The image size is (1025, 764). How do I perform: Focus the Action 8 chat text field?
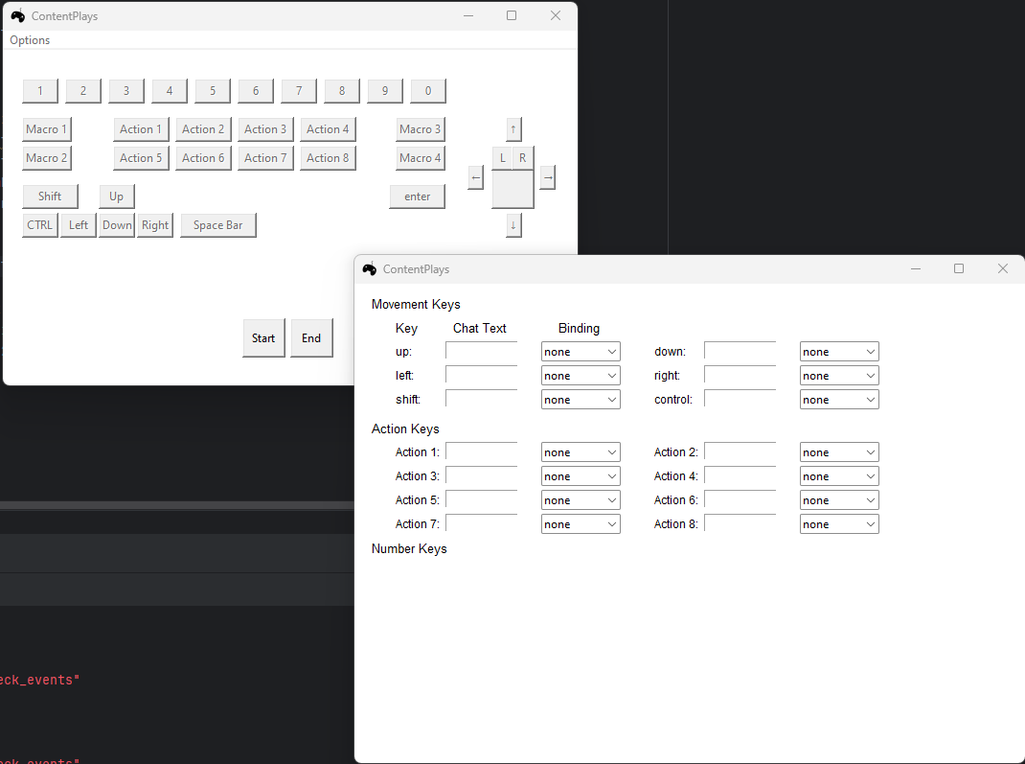click(x=740, y=523)
